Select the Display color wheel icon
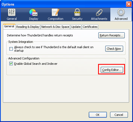Image resolution: width=133 pixels, height=122 pixels. tap(34, 12)
